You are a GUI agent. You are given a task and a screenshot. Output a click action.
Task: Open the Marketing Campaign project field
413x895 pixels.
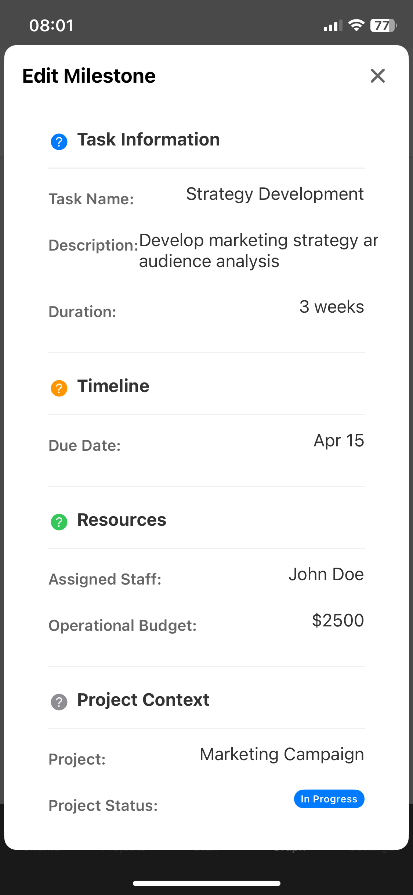coord(282,754)
